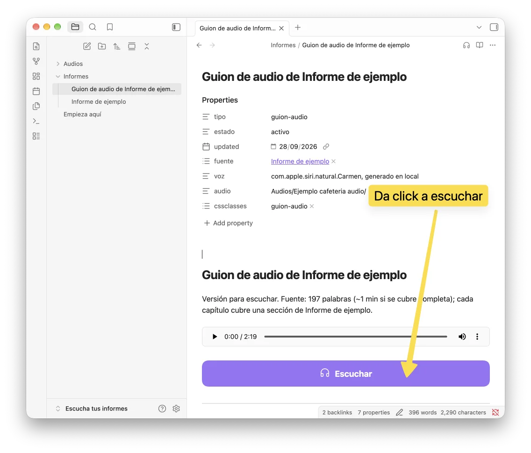
Task: Click the tipo property icon
Action: (206, 117)
